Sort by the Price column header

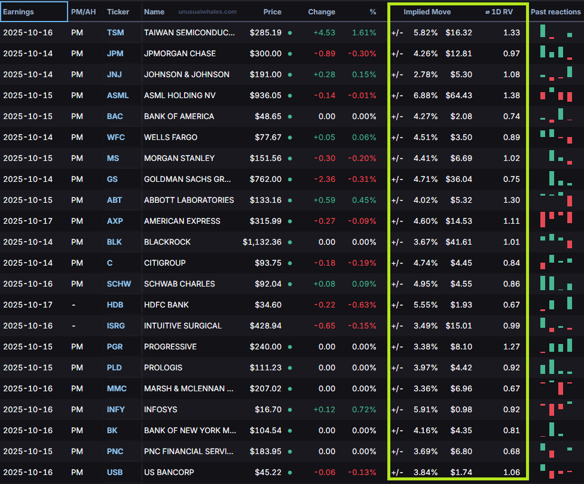272,12
